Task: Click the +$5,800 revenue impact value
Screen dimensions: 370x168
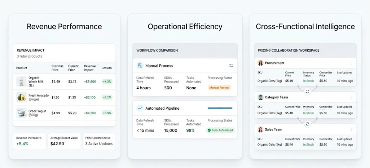Action: (90, 81)
